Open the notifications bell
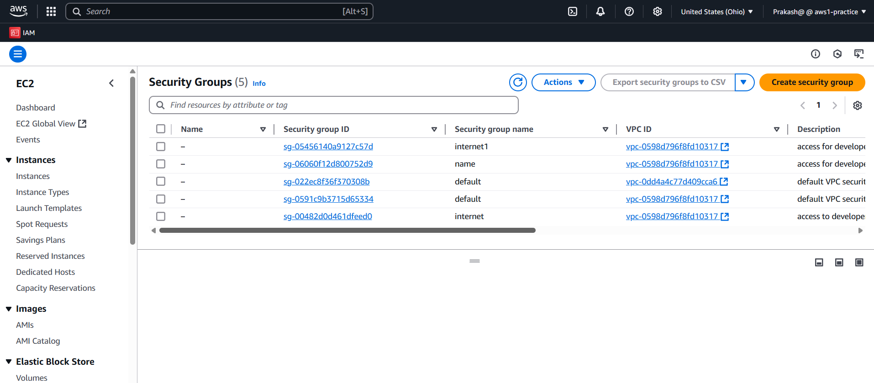Image resolution: width=874 pixels, height=383 pixels. tap(600, 11)
